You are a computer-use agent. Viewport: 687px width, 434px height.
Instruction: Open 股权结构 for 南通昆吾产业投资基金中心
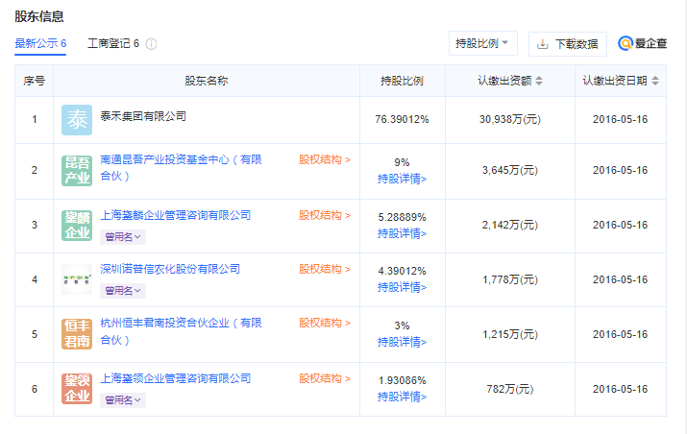click(325, 159)
